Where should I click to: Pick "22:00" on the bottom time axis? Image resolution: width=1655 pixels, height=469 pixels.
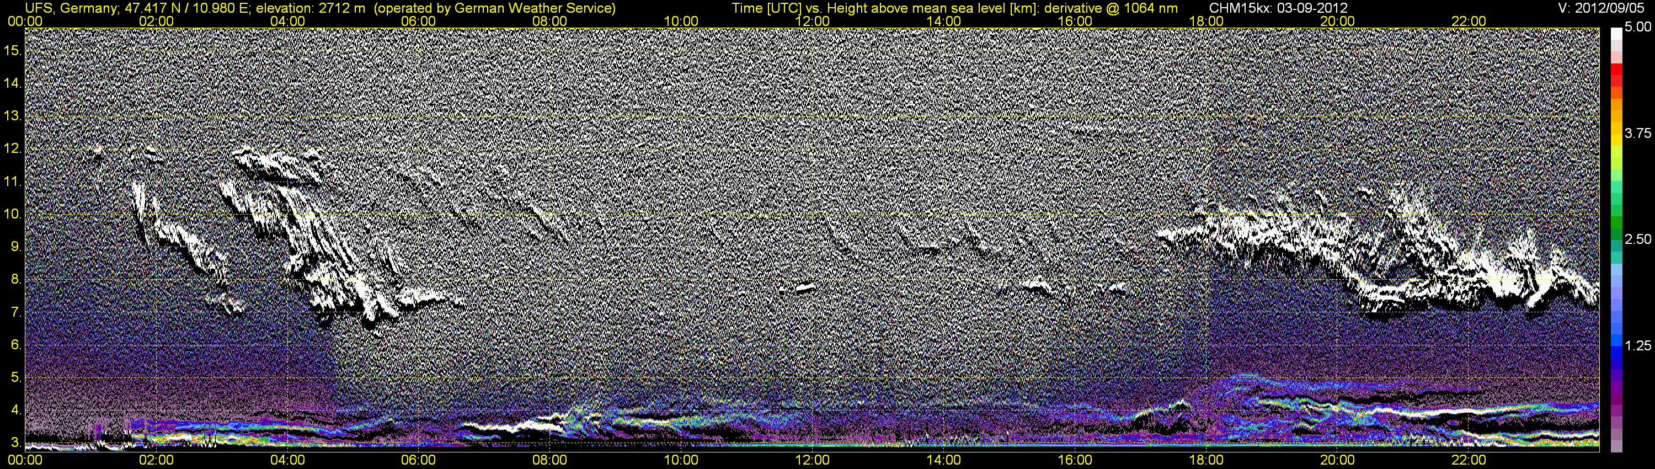pos(1469,460)
